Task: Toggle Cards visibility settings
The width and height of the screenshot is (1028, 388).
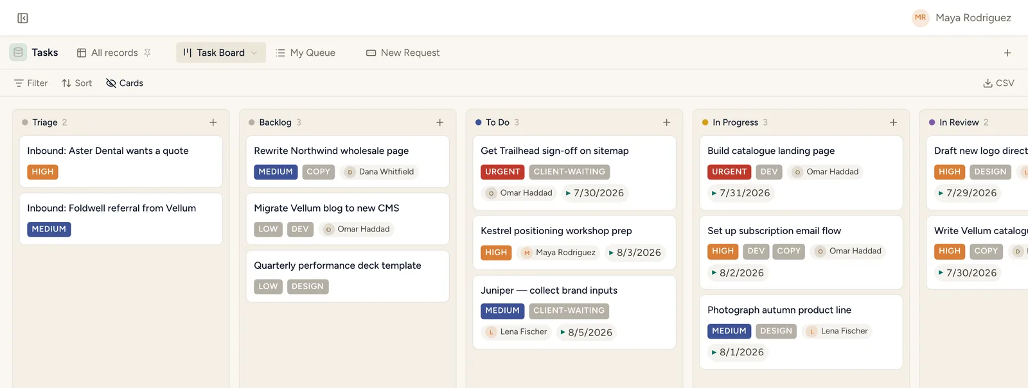Action: click(125, 83)
